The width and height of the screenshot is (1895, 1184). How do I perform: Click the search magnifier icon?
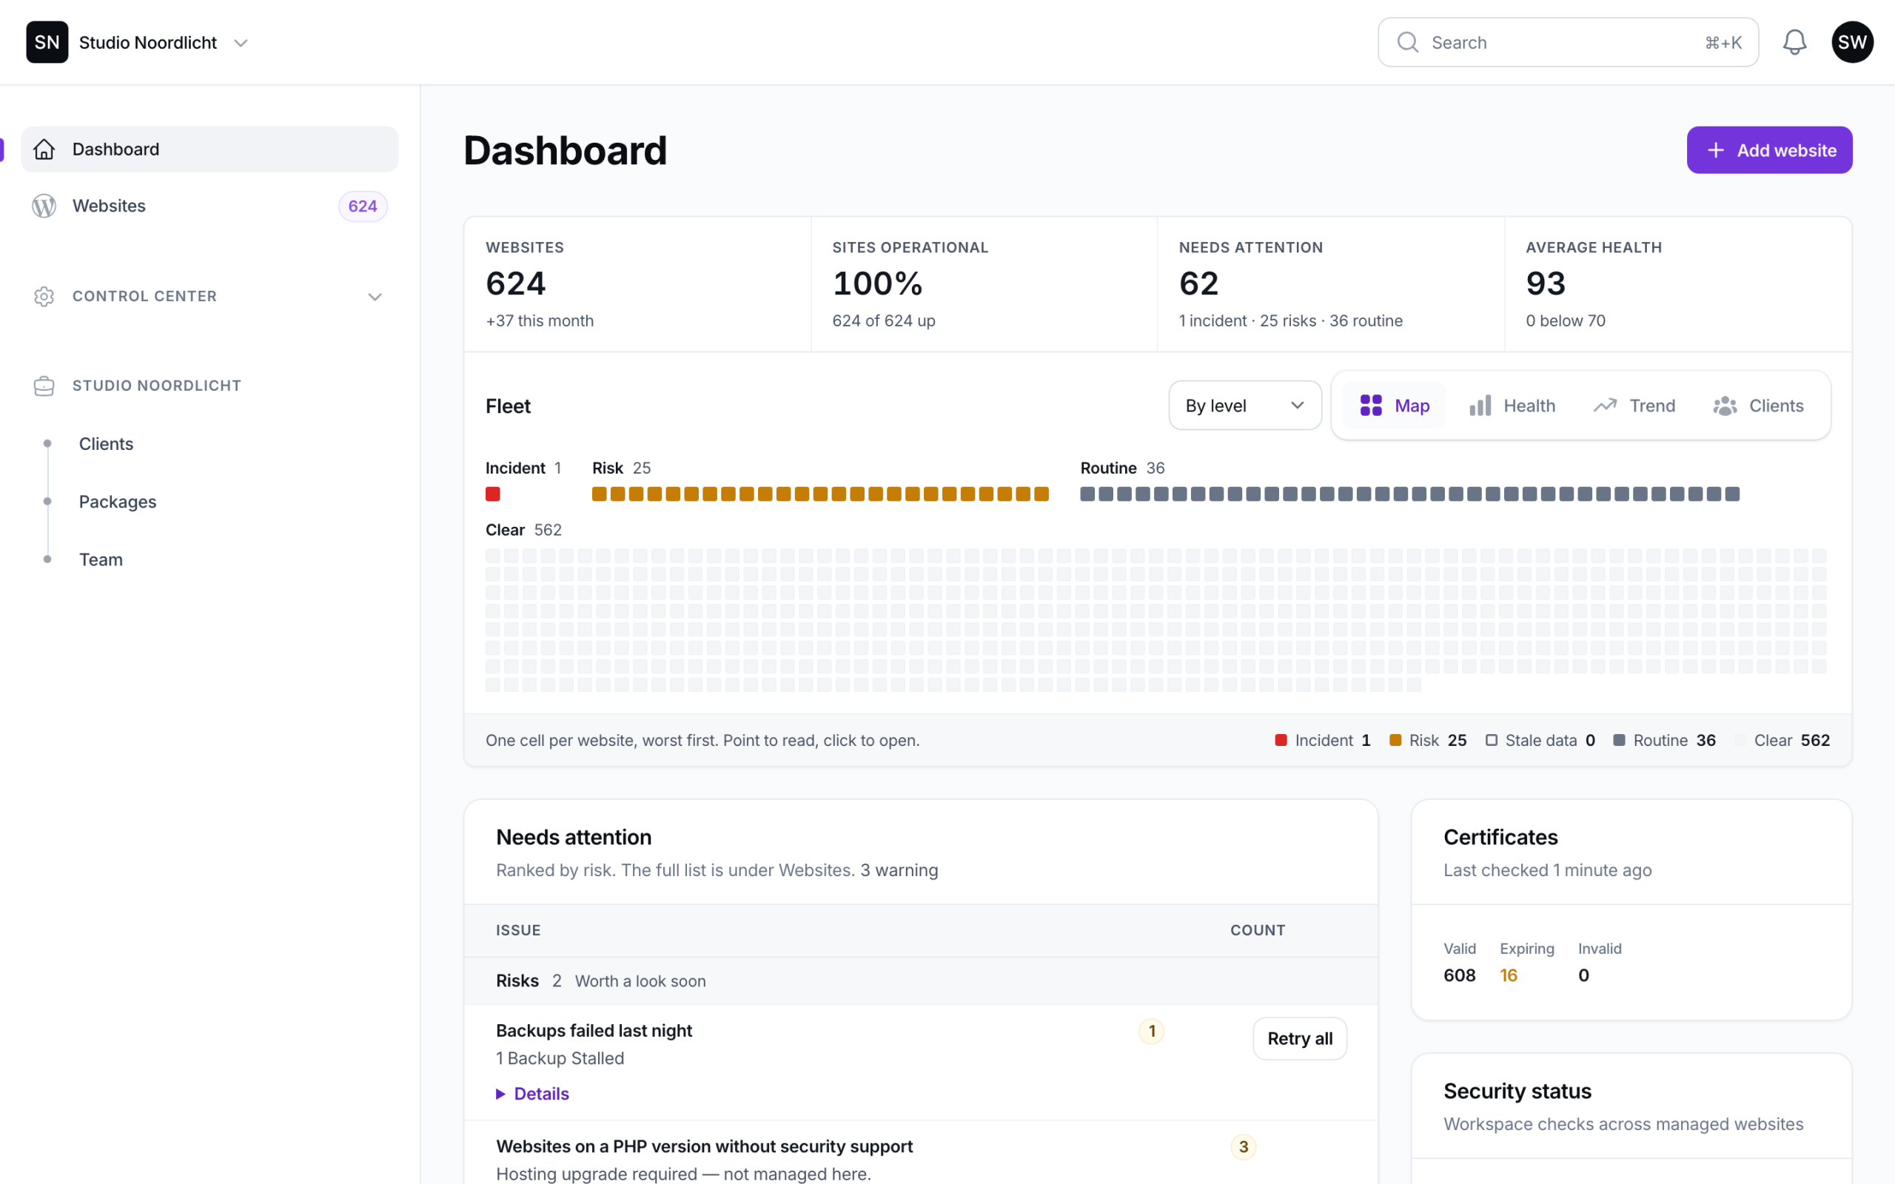tap(1408, 42)
